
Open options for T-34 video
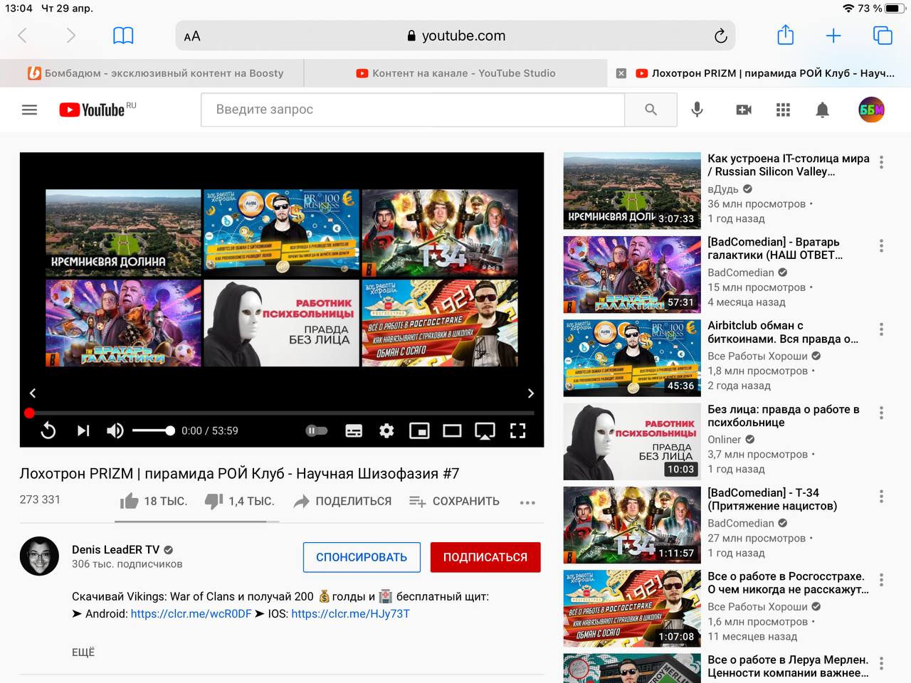click(x=881, y=496)
